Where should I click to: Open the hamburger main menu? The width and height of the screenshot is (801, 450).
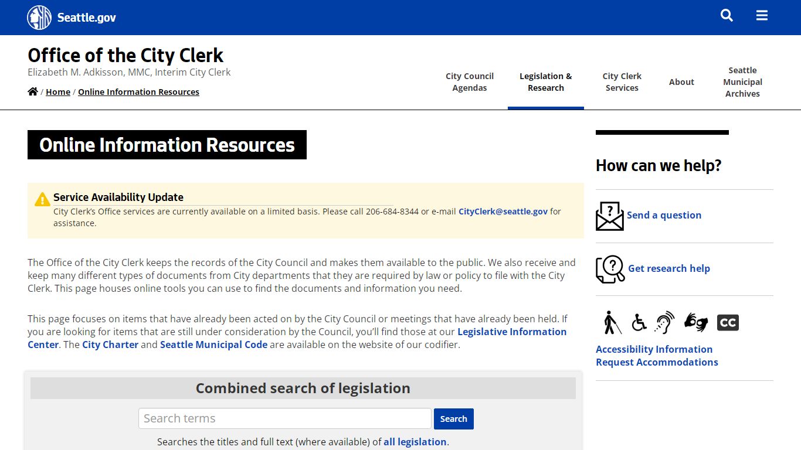click(x=762, y=16)
